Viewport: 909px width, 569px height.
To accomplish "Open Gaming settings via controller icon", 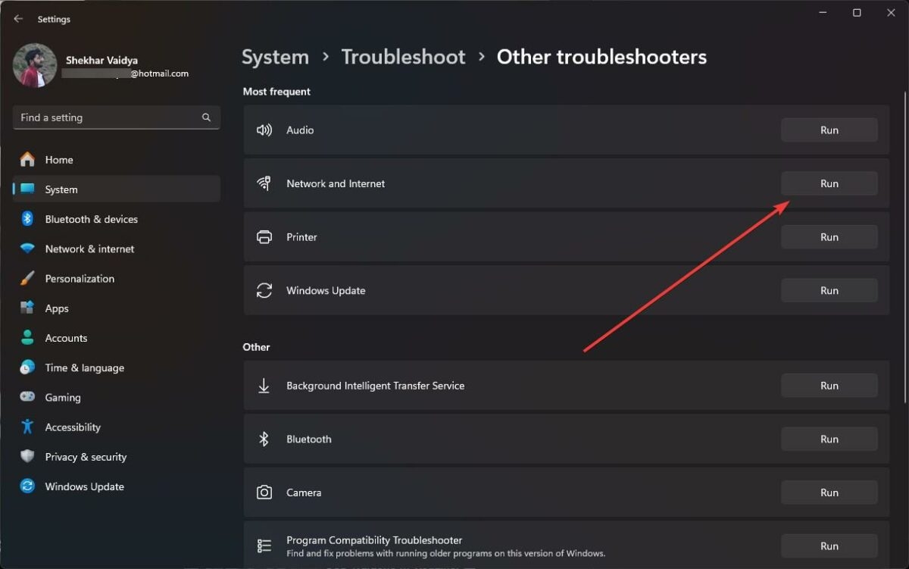I will [27, 397].
